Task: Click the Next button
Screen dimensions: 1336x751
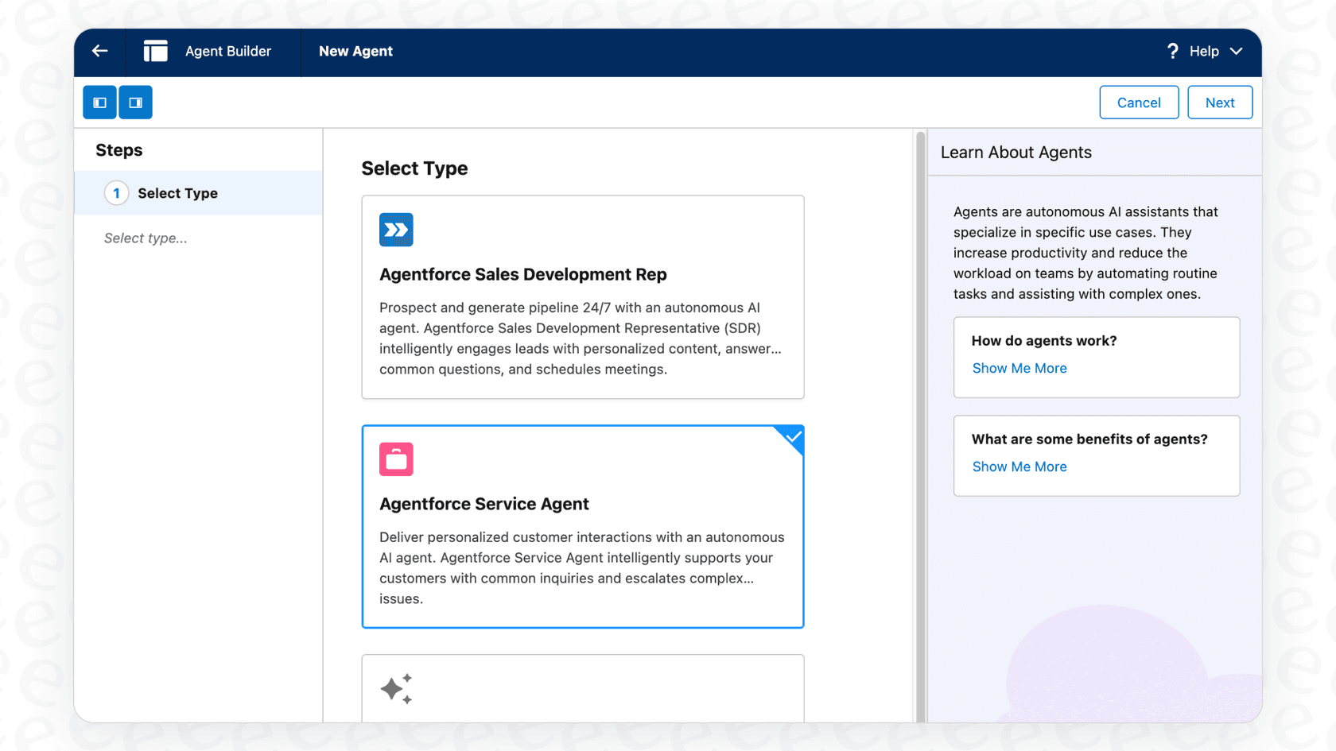Action: click(1220, 102)
